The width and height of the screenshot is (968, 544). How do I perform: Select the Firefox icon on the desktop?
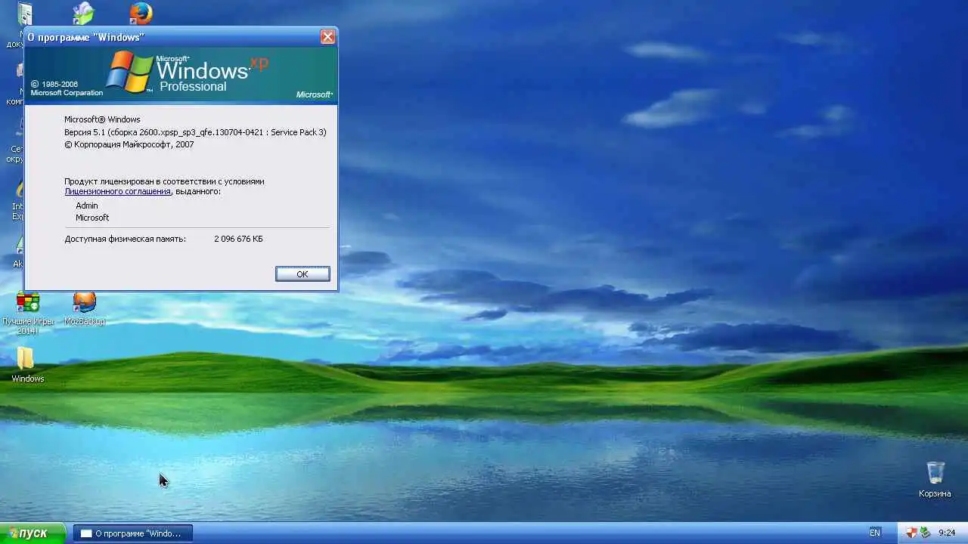141,13
